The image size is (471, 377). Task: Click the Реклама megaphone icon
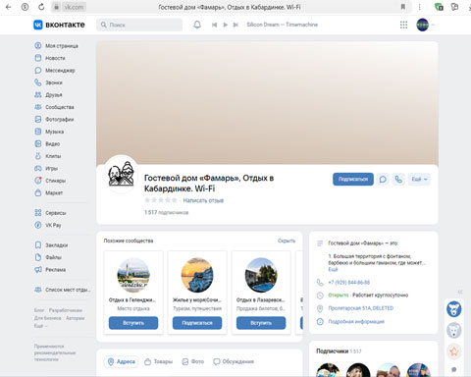coord(38,270)
